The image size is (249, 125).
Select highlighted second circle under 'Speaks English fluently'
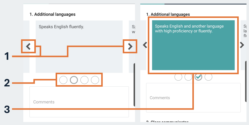74,80
